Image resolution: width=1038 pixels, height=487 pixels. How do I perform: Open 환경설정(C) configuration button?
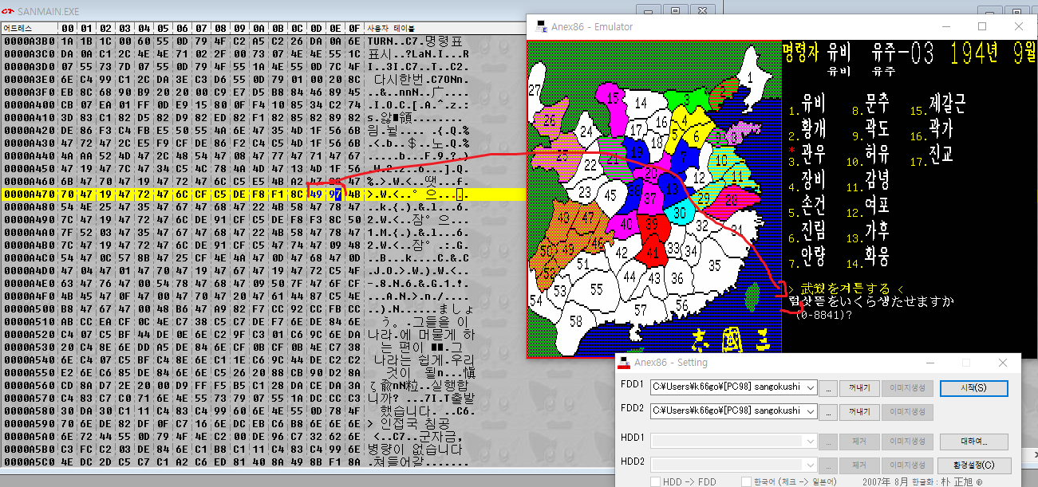[x=973, y=465]
